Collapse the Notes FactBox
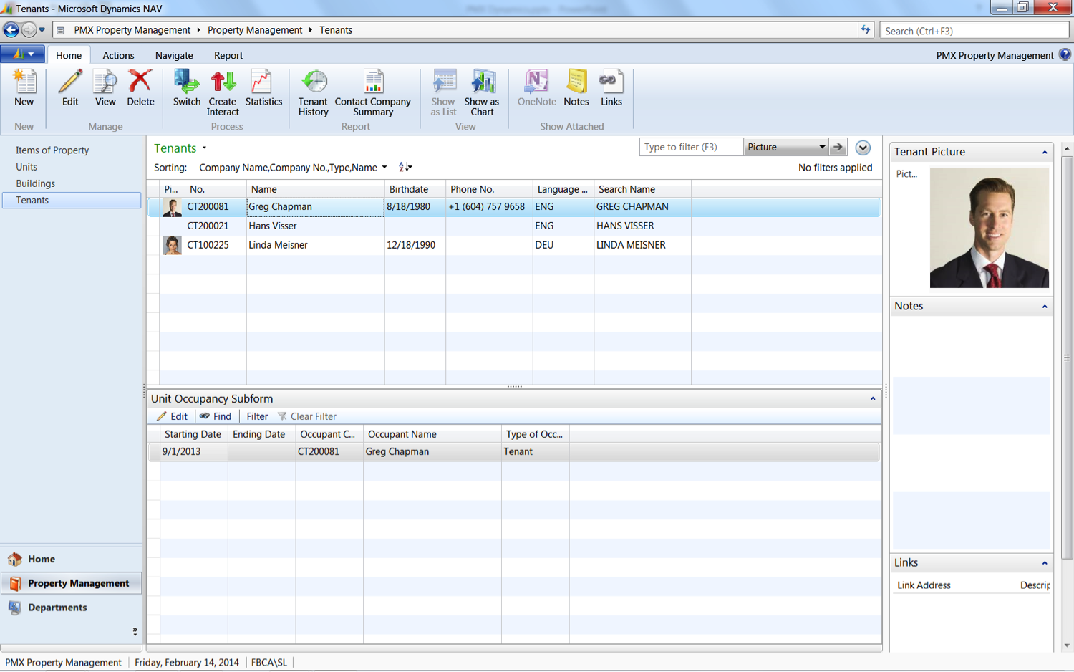 click(1045, 306)
